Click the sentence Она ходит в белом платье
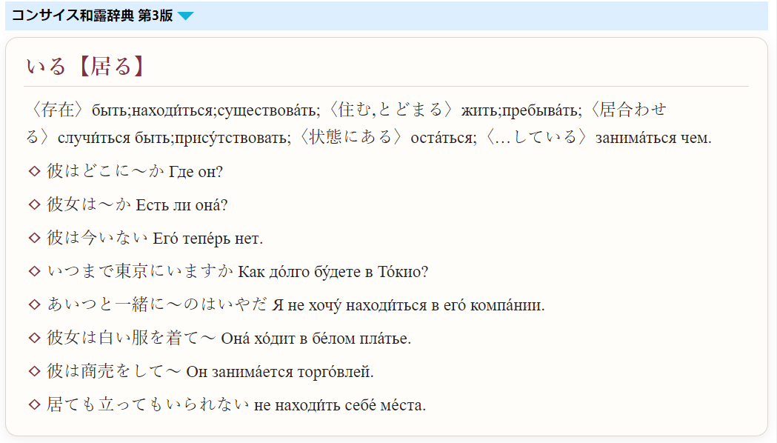The image size is (777, 443). point(316,339)
